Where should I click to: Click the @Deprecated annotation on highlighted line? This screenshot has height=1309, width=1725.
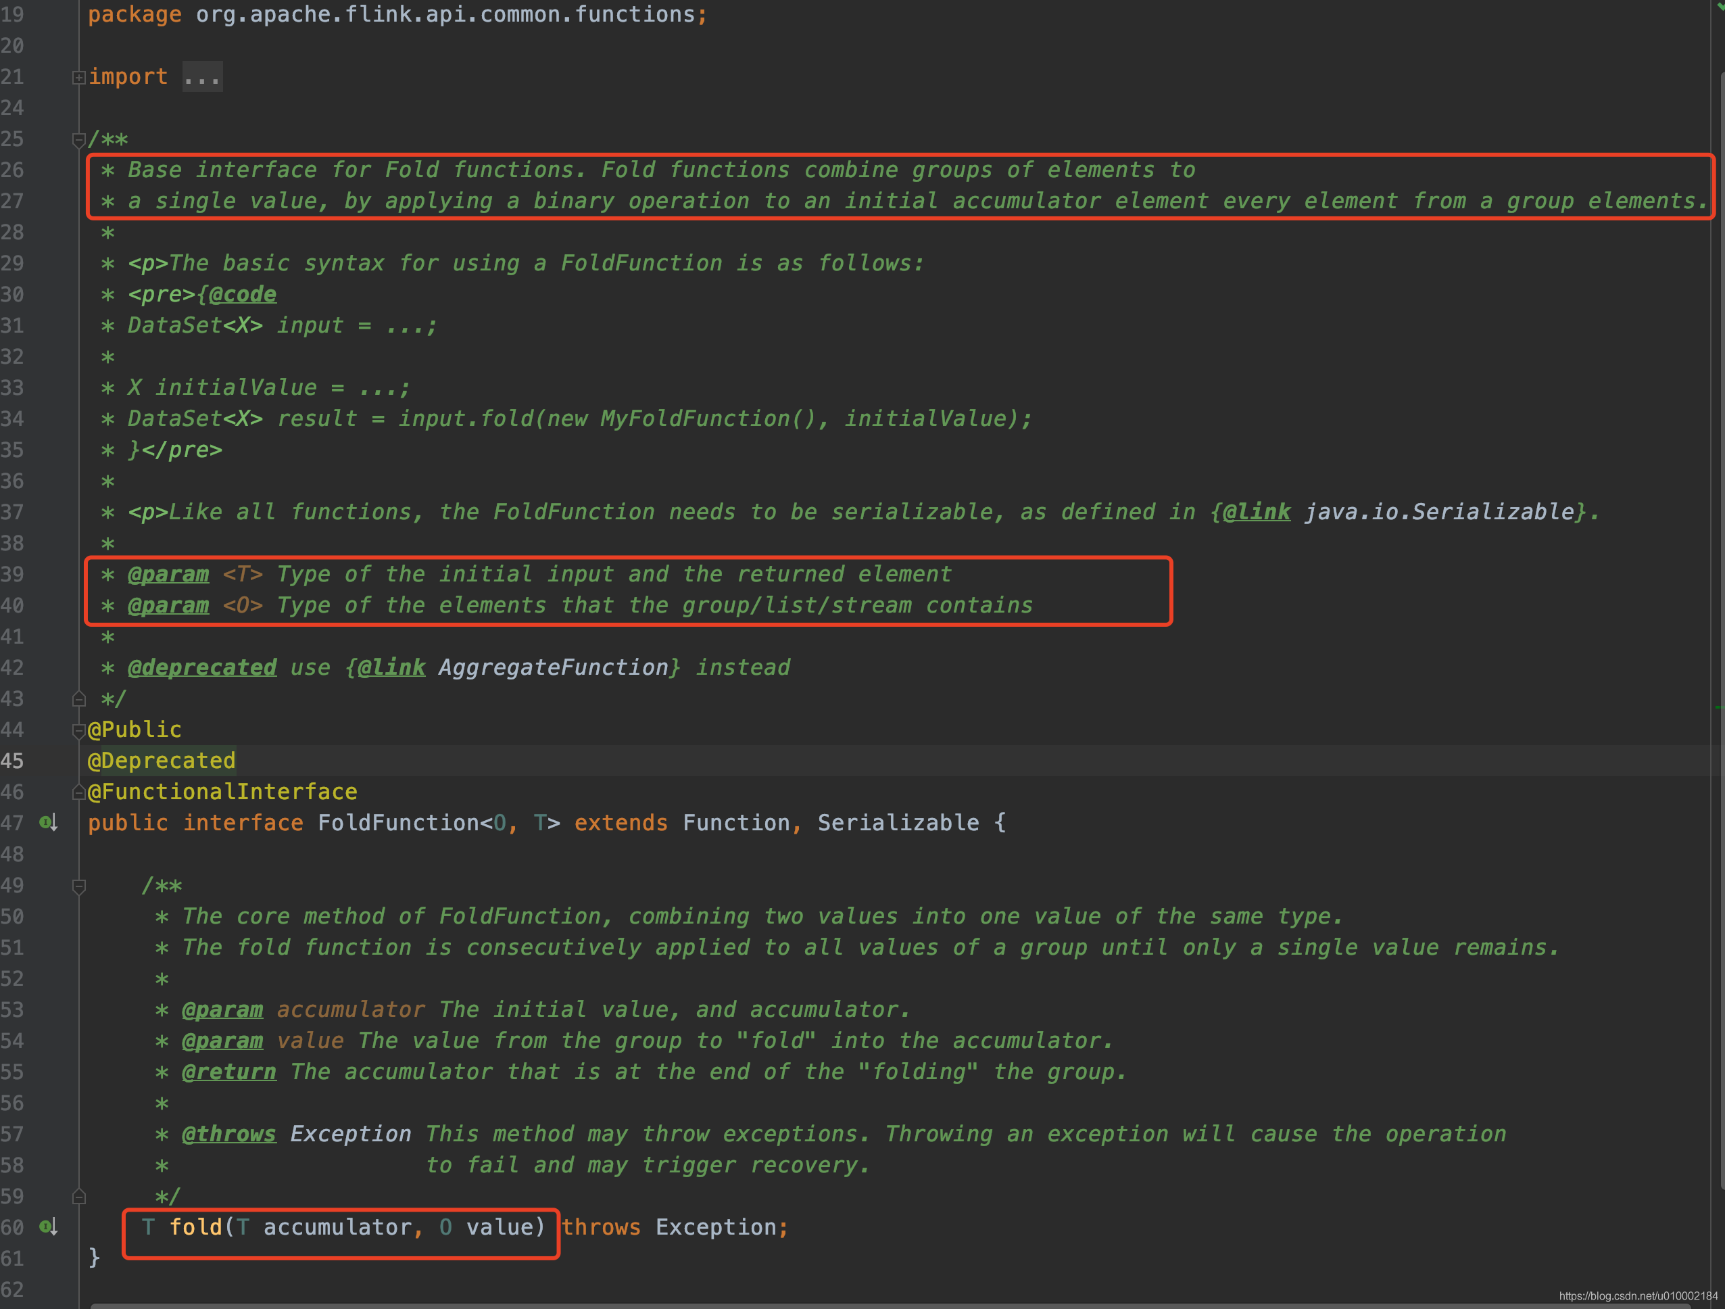(162, 761)
